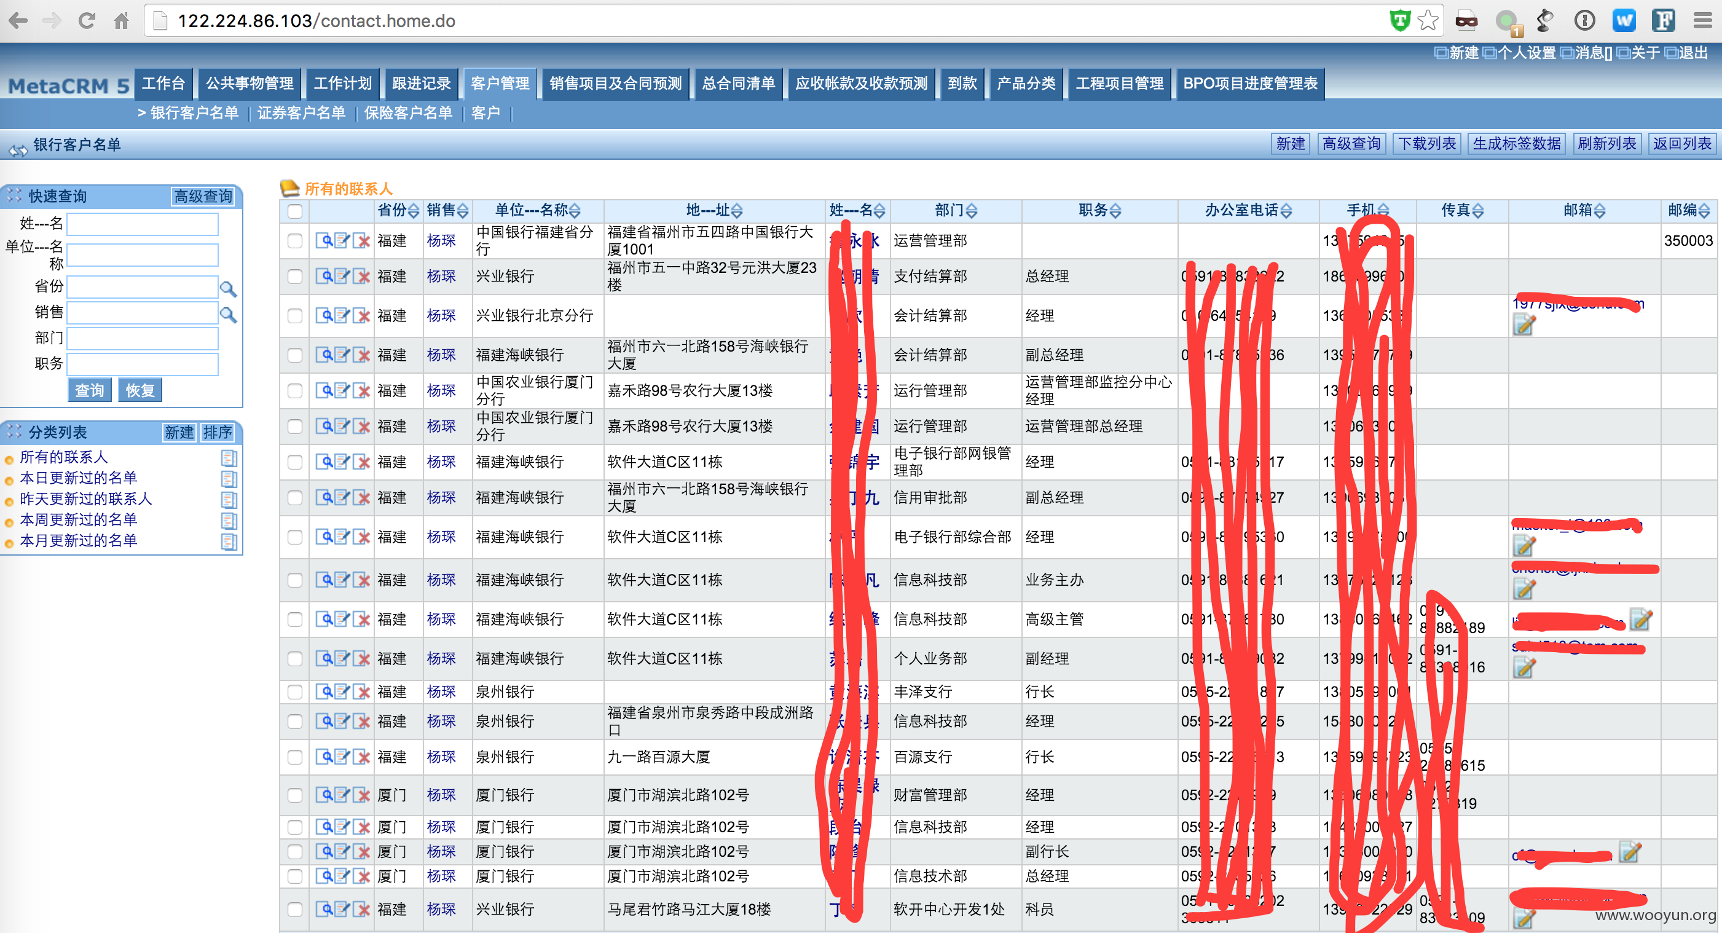The height and width of the screenshot is (933, 1722).
Task: Sort by 邮箱 column arrows
Action: 1600,211
